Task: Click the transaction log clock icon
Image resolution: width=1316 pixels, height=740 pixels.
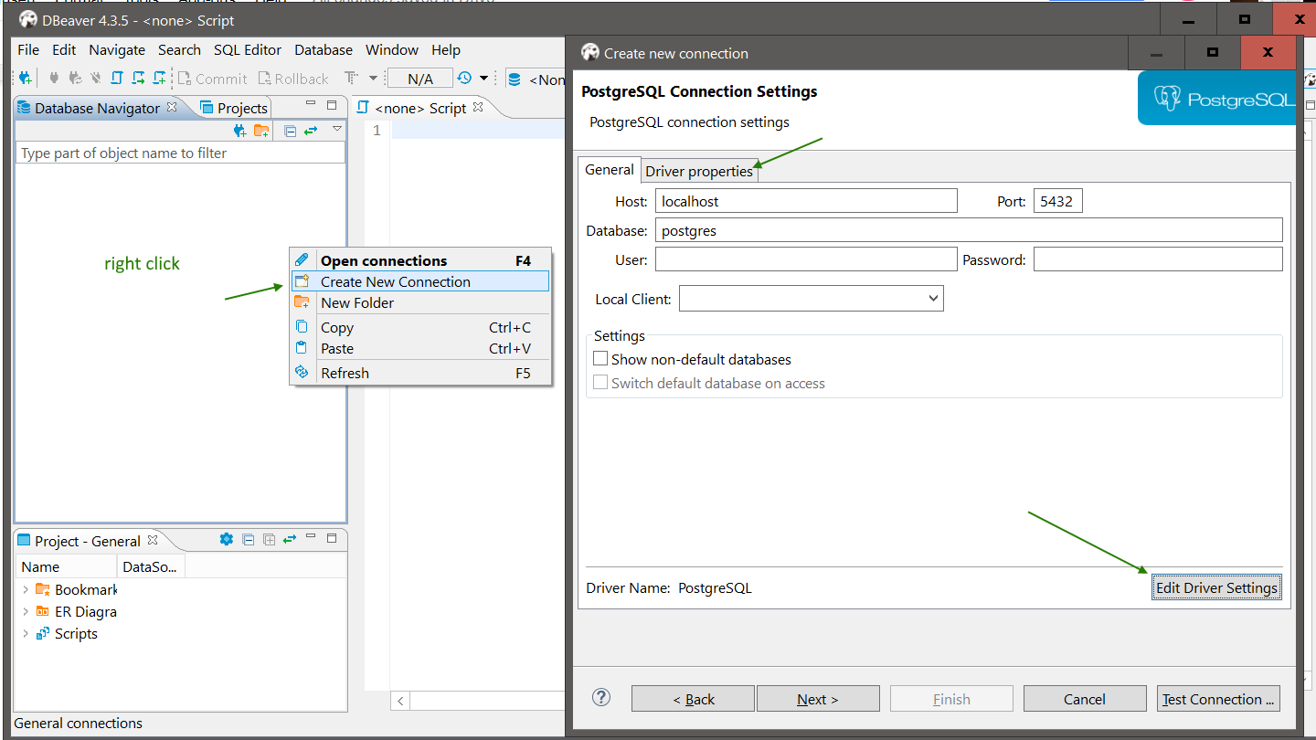Action: click(x=464, y=78)
